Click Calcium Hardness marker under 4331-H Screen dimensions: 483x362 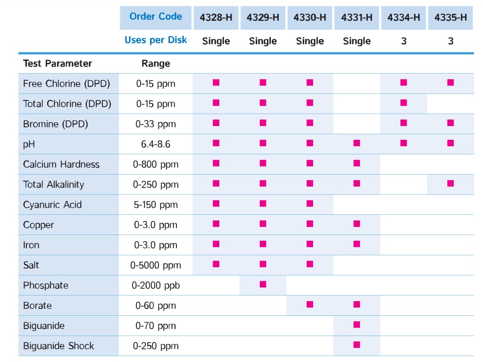pyautogui.click(x=357, y=163)
